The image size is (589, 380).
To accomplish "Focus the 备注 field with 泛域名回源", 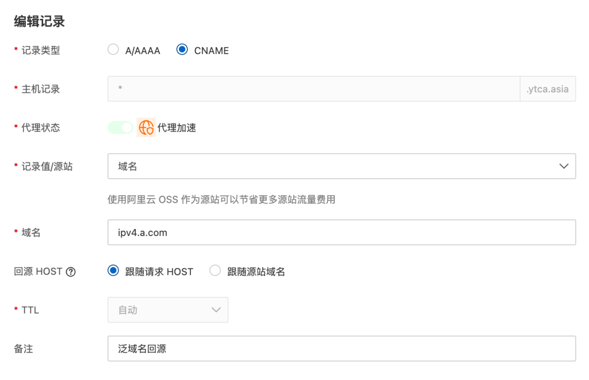I will coord(341,349).
